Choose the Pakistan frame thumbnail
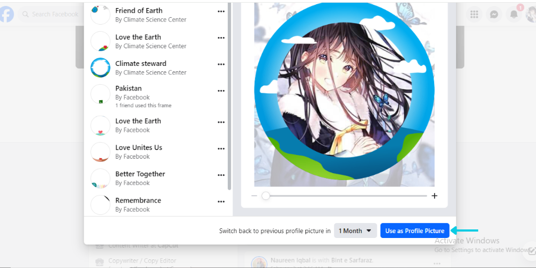 click(x=101, y=94)
